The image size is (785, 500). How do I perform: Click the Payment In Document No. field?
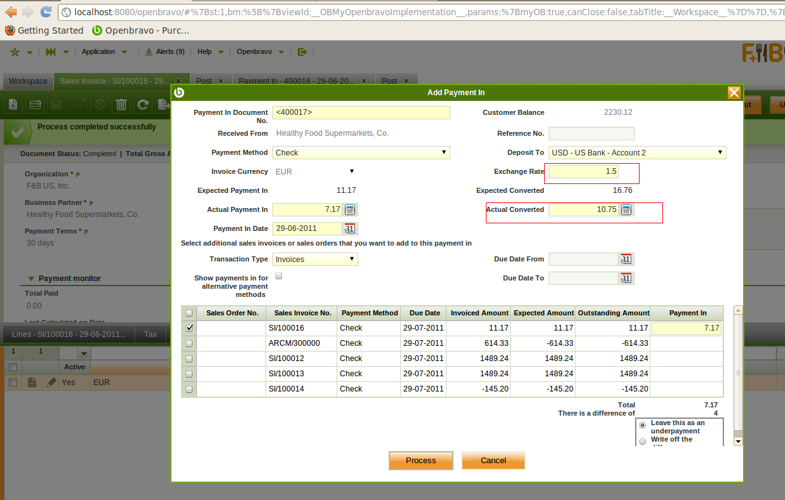tap(361, 112)
